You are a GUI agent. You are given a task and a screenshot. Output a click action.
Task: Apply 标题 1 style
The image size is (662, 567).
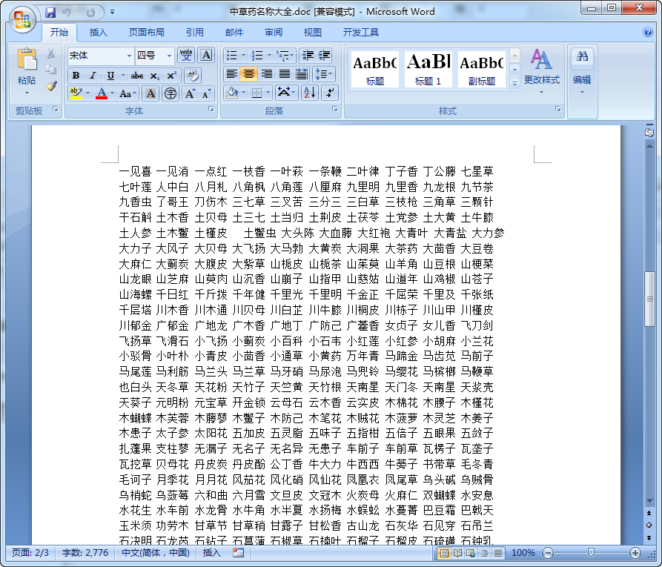click(x=428, y=69)
